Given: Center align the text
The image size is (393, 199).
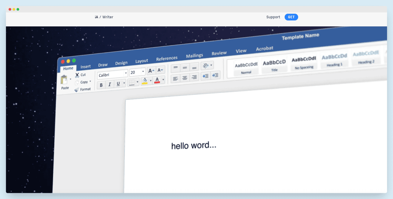Looking at the screenshot, I should click(185, 78).
